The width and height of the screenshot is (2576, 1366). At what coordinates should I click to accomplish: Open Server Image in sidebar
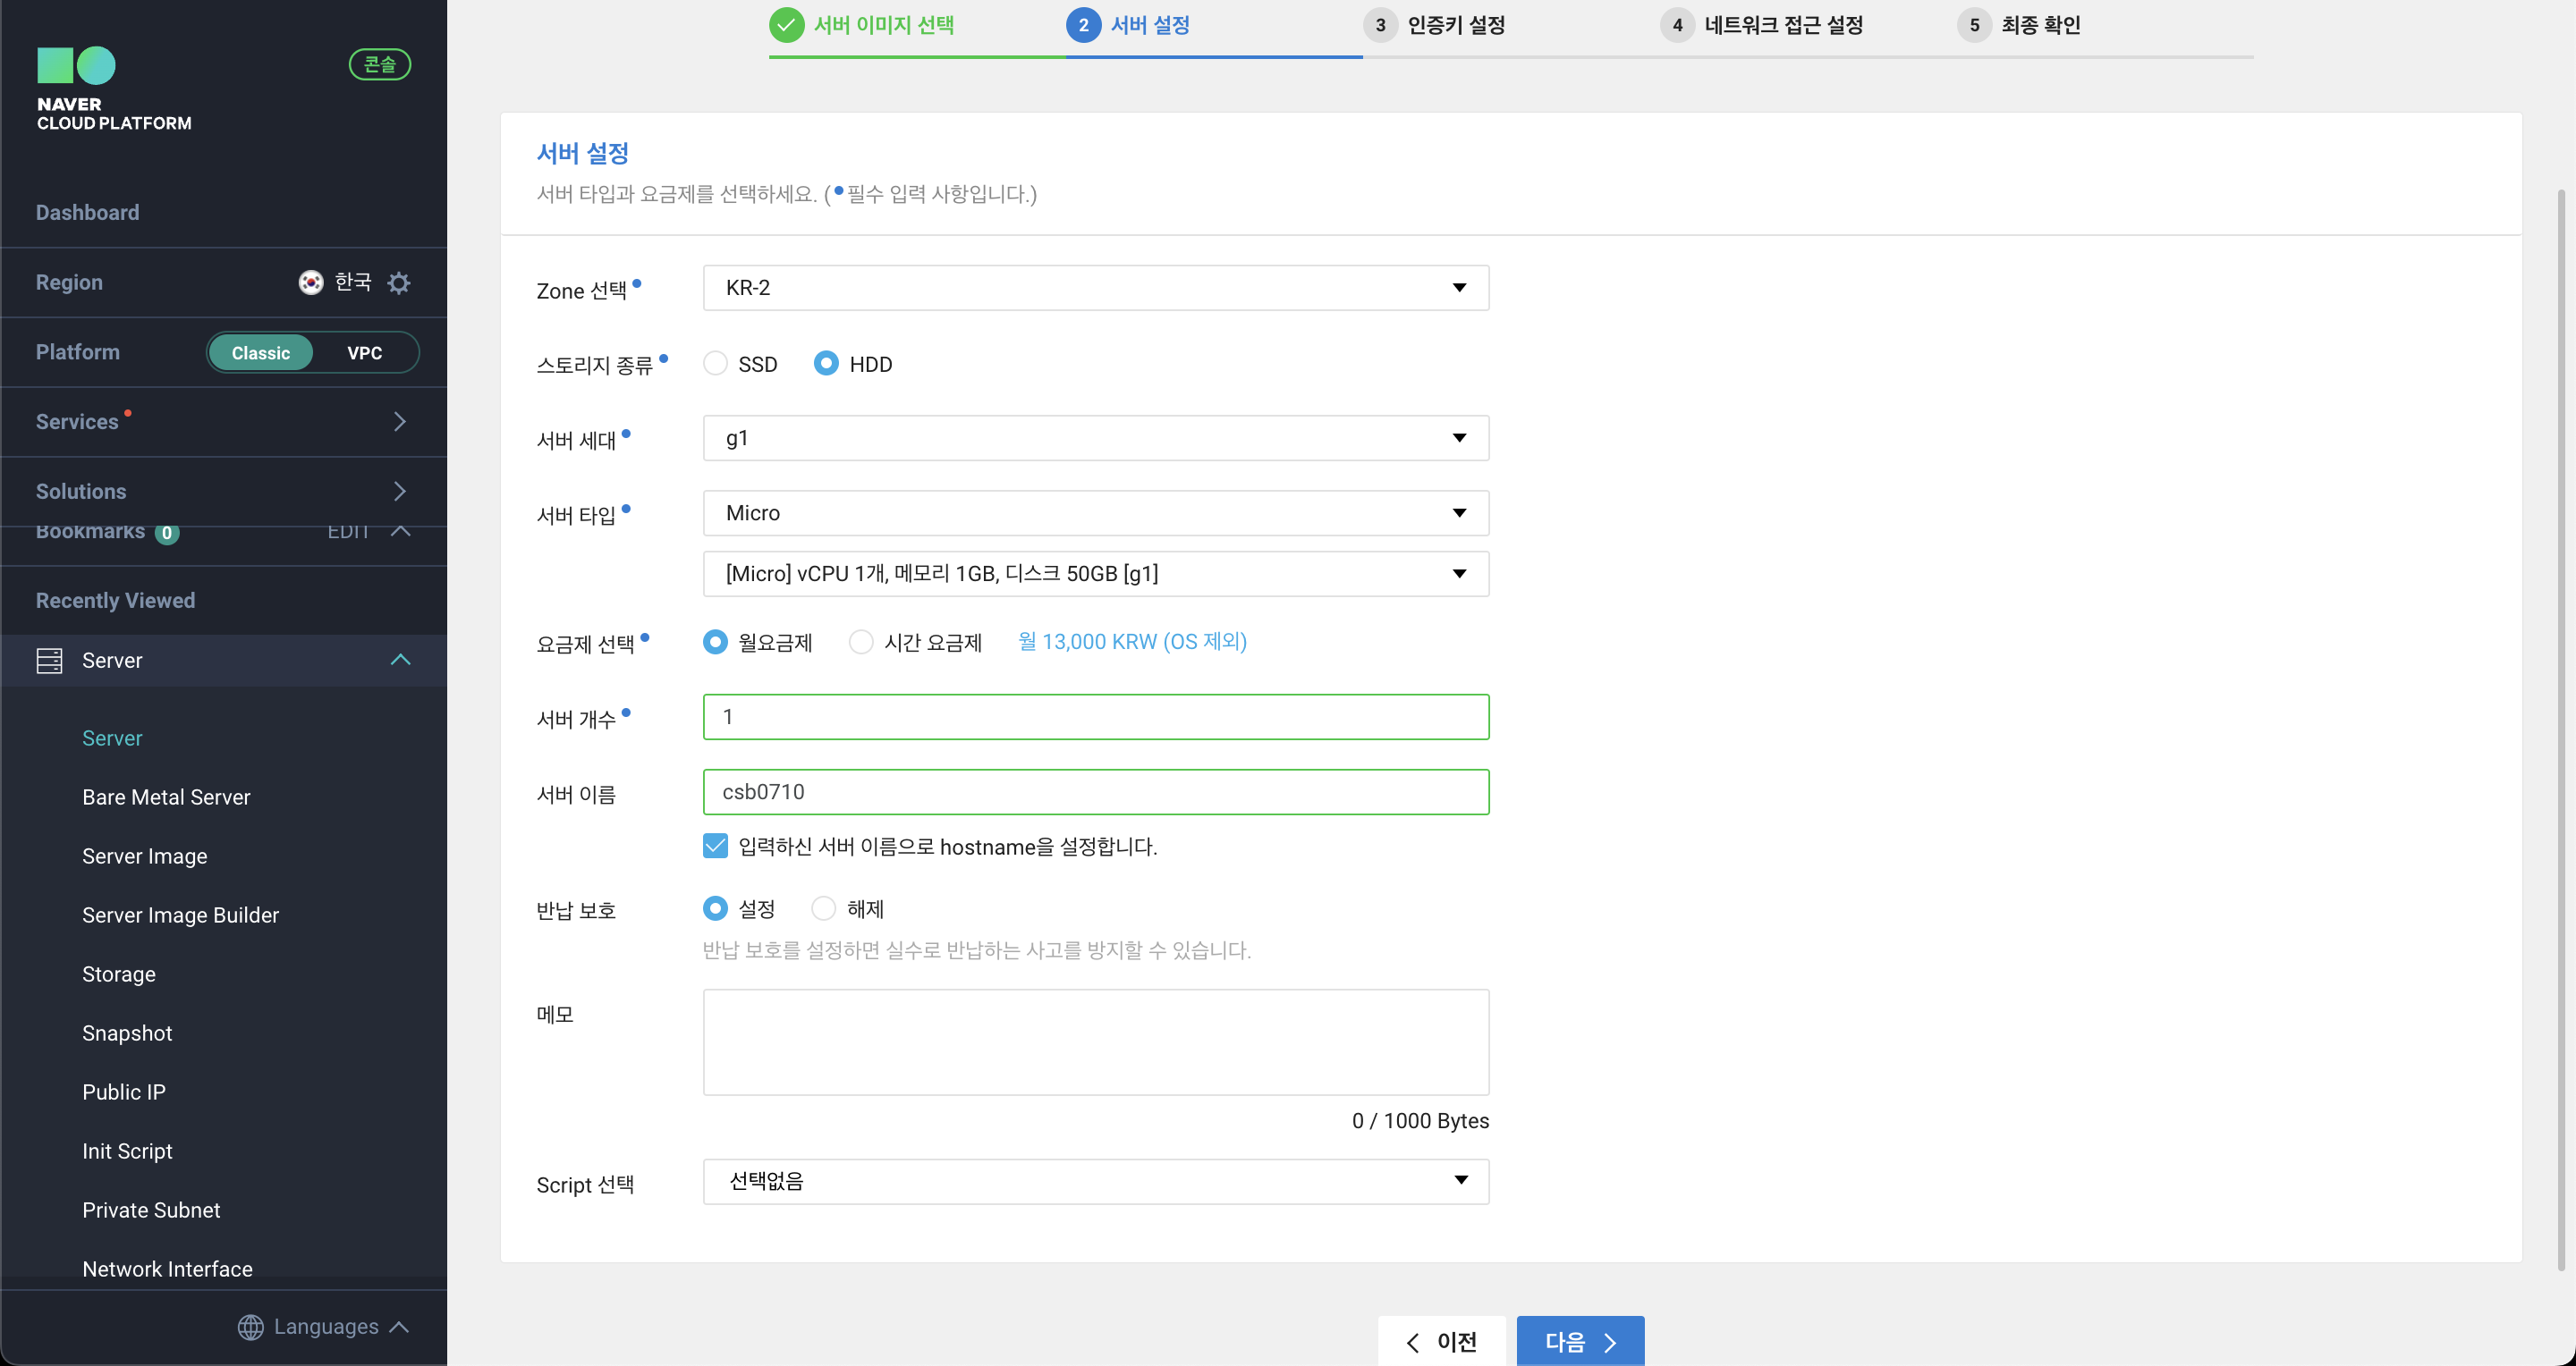(145, 856)
